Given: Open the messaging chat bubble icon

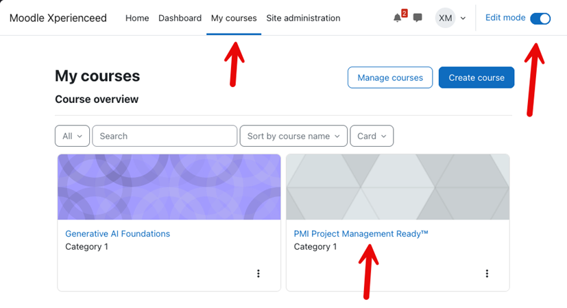Looking at the screenshot, I should [x=418, y=18].
